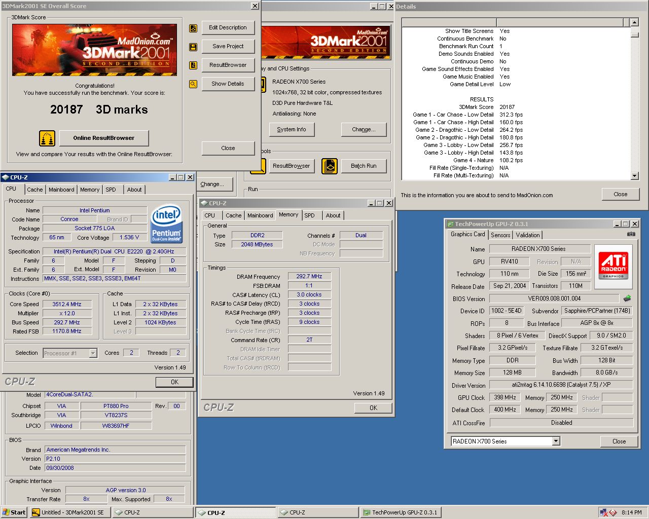The image size is (649, 519).
Task: Click the System Info button
Action: coord(292,130)
